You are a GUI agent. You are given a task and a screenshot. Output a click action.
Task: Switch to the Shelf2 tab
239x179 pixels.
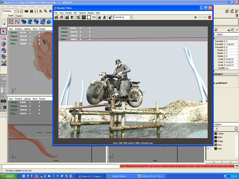click(x=19, y=16)
